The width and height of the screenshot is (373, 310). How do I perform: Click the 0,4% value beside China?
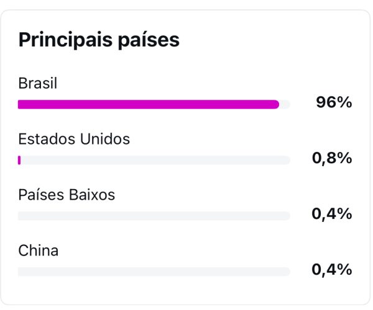pyautogui.click(x=332, y=270)
